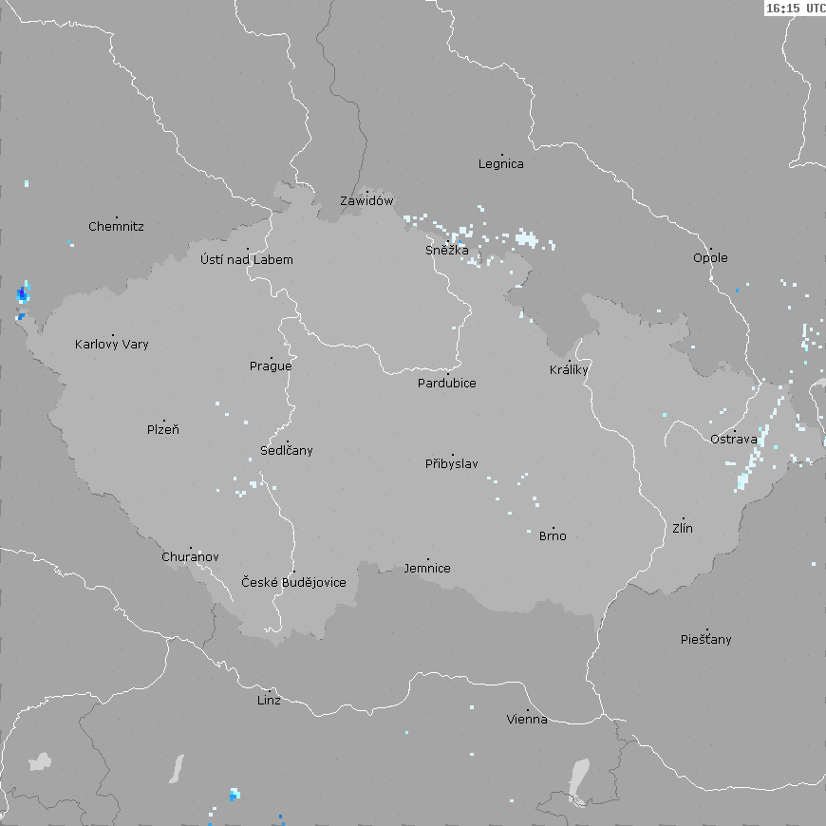The height and width of the screenshot is (826, 826).
Task: Select the Sněžka mountain label
Action: point(447,250)
